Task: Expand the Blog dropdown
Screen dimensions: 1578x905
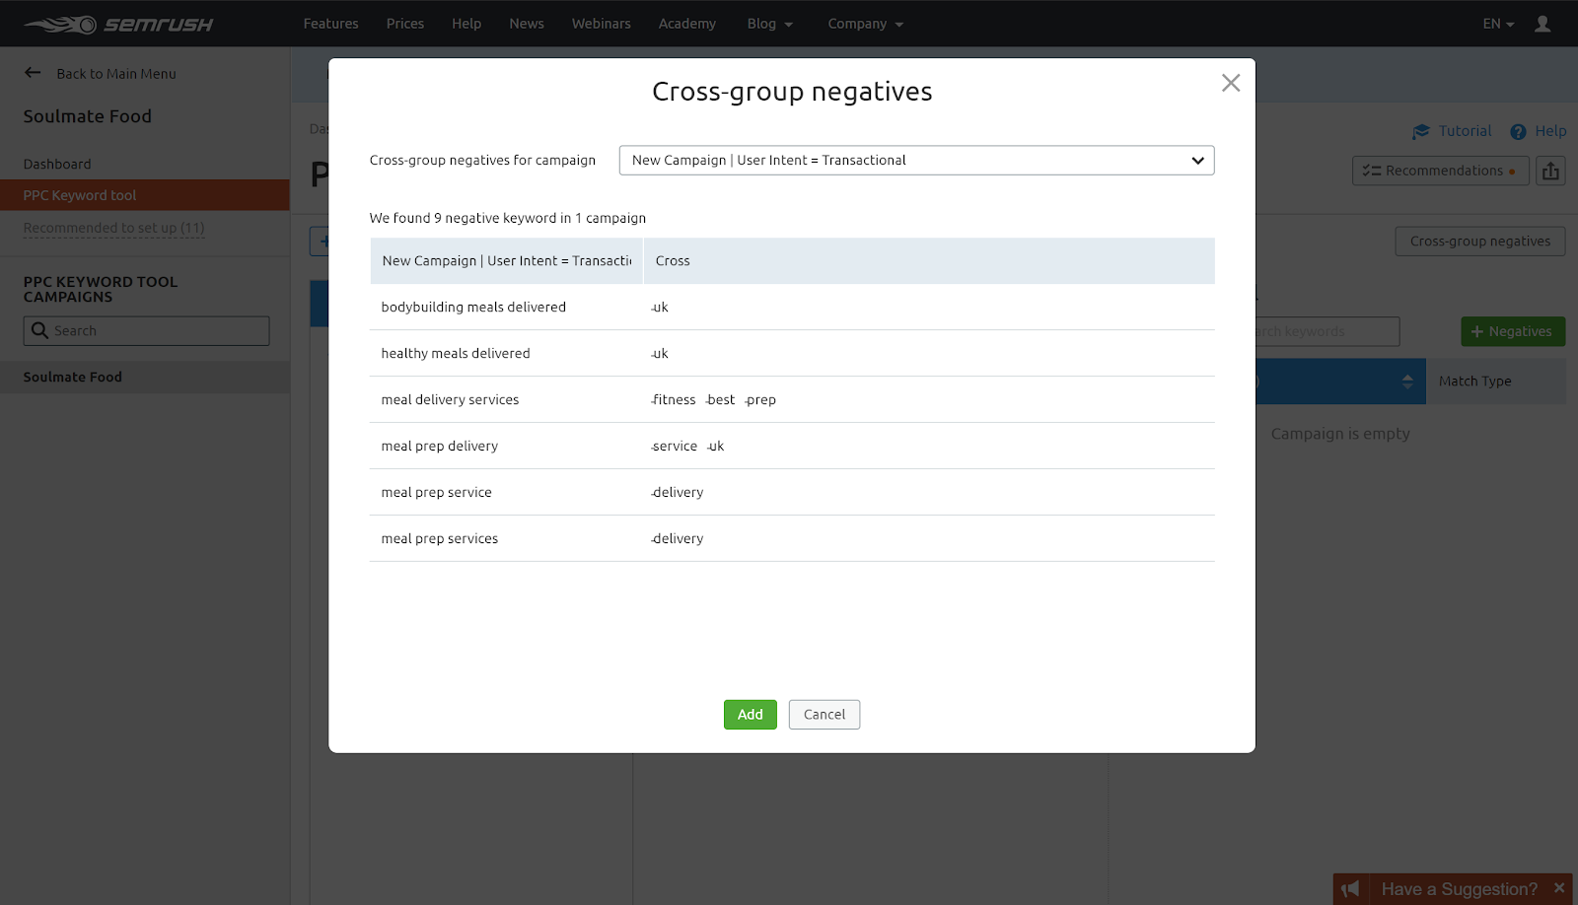Action: [770, 24]
